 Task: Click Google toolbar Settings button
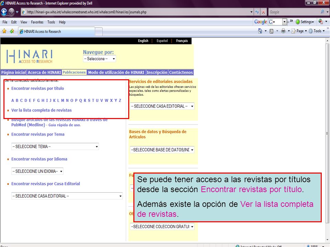305,22
